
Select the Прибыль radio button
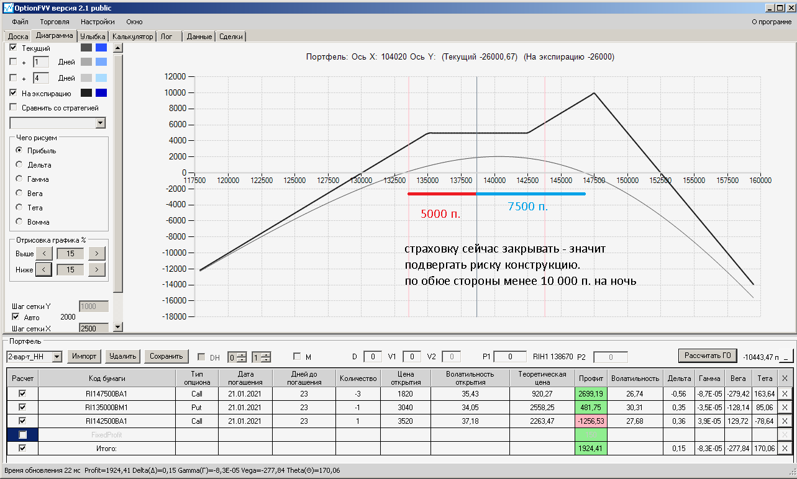(x=19, y=150)
